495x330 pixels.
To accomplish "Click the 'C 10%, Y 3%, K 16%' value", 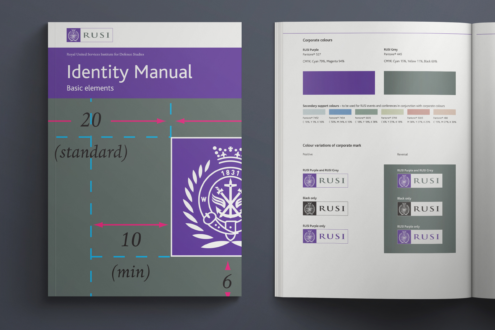I will click(x=313, y=122).
